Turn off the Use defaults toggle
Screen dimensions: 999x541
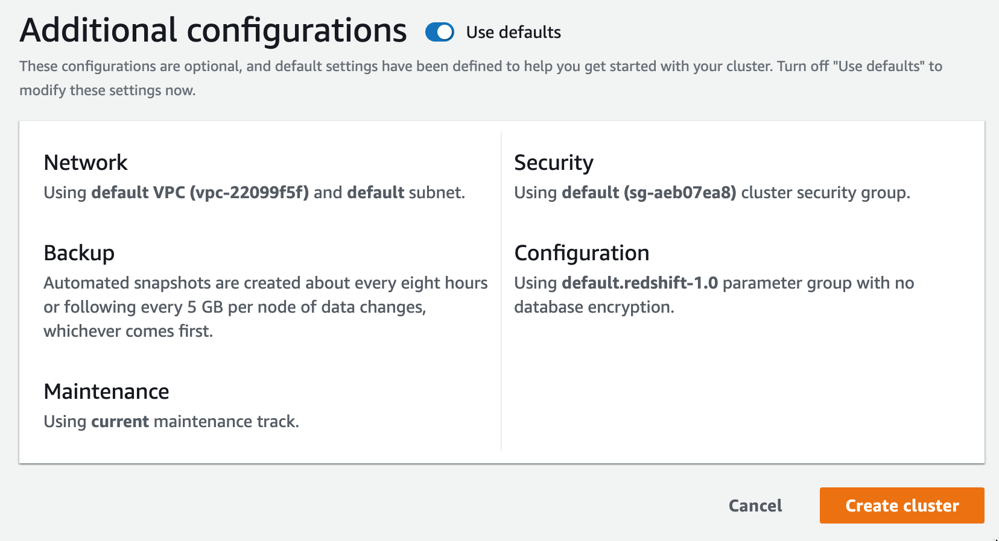tap(440, 32)
